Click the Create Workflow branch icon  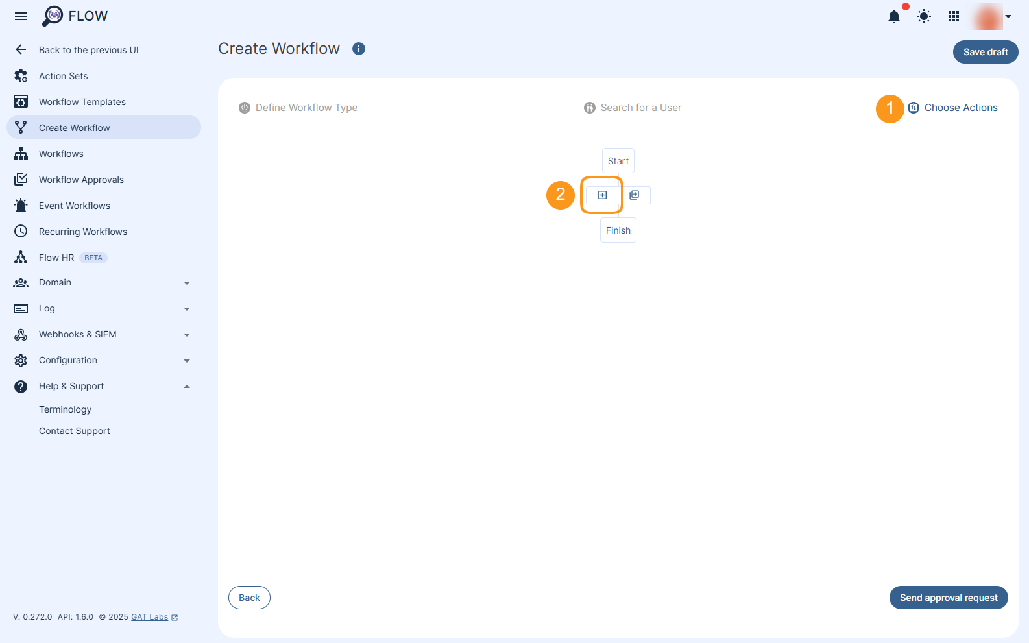[x=21, y=128]
